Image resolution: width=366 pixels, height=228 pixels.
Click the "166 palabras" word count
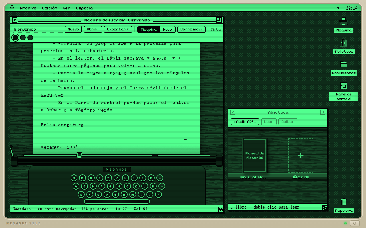[95, 209]
